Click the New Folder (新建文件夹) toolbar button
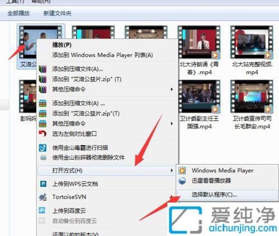The image size is (279, 236). [x=57, y=13]
